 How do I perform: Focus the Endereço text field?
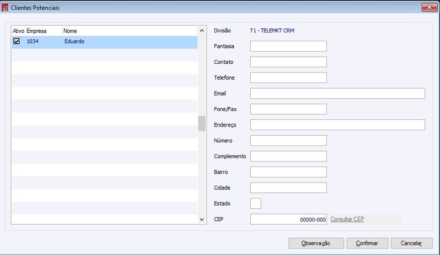[x=338, y=125]
